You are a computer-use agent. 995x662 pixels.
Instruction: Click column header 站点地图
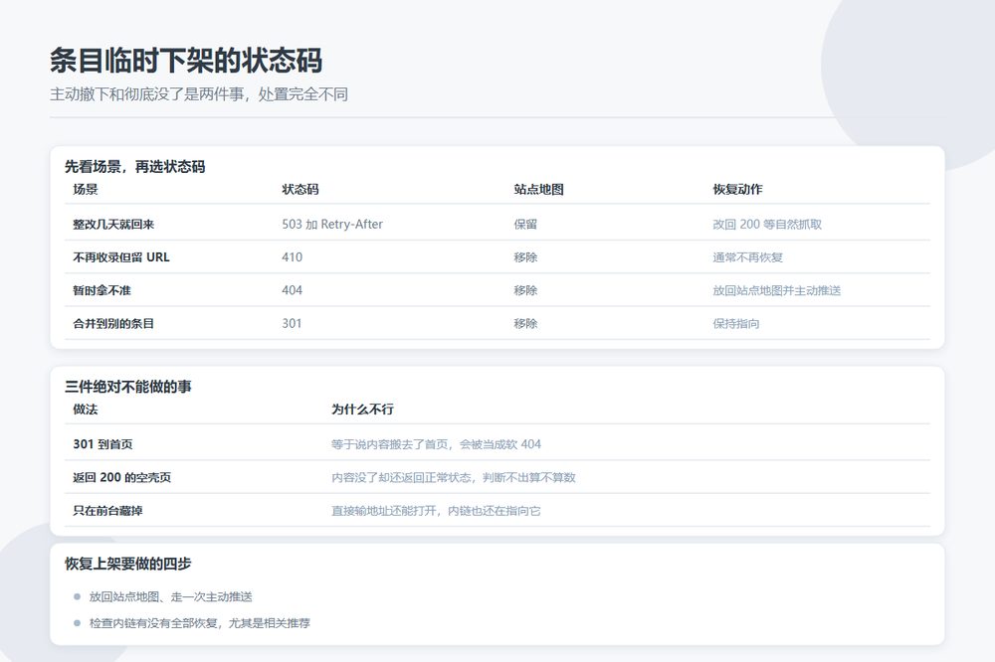click(538, 189)
